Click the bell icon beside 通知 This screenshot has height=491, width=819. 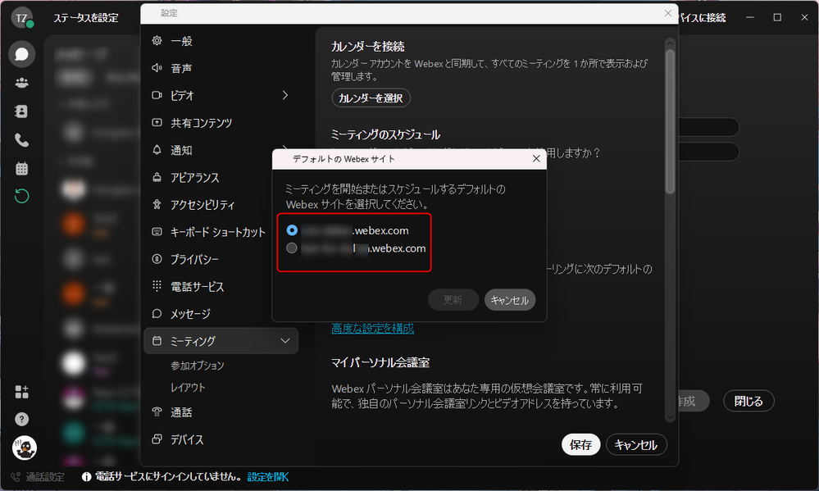(x=157, y=150)
